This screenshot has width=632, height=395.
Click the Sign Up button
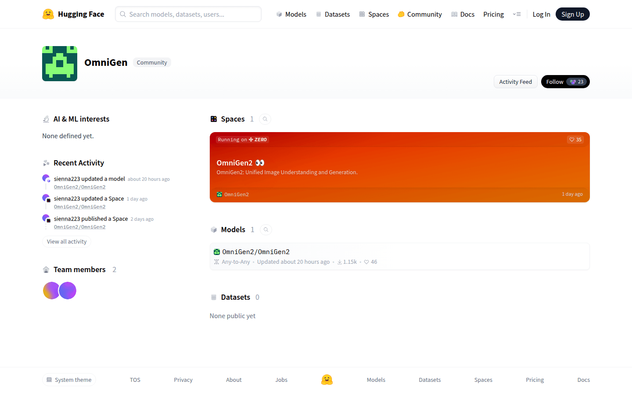point(572,14)
